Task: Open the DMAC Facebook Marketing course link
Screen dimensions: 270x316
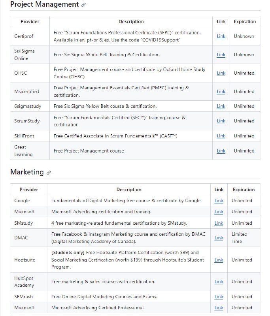Action: click(218, 237)
